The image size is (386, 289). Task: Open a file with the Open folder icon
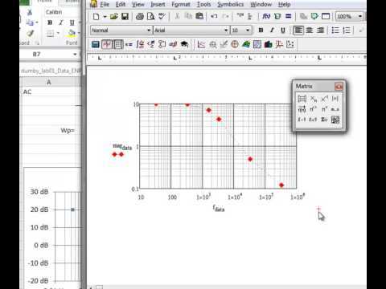click(x=114, y=17)
